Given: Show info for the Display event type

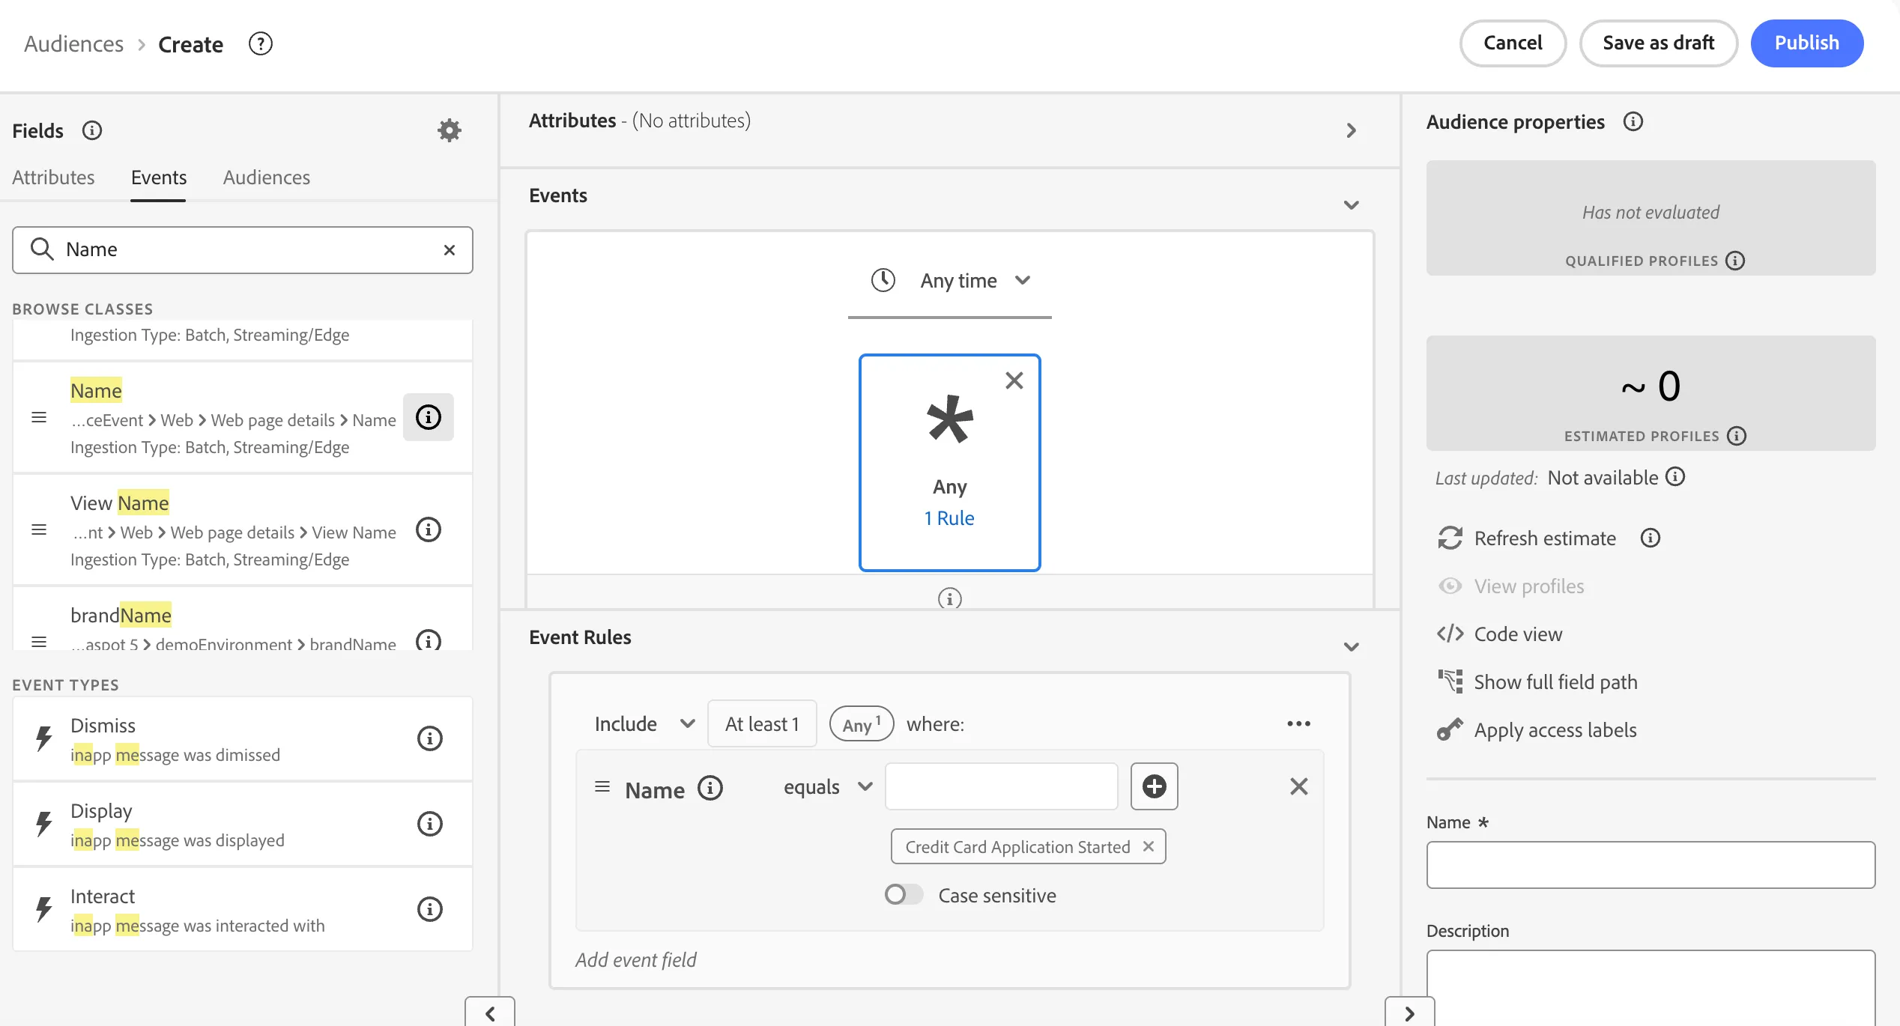Looking at the screenshot, I should click(x=429, y=824).
